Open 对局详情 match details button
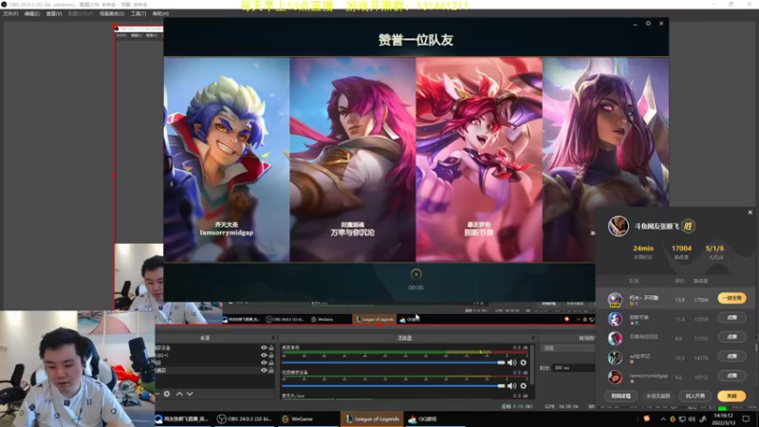This screenshot has width=759, height=427. pos(620,396)
